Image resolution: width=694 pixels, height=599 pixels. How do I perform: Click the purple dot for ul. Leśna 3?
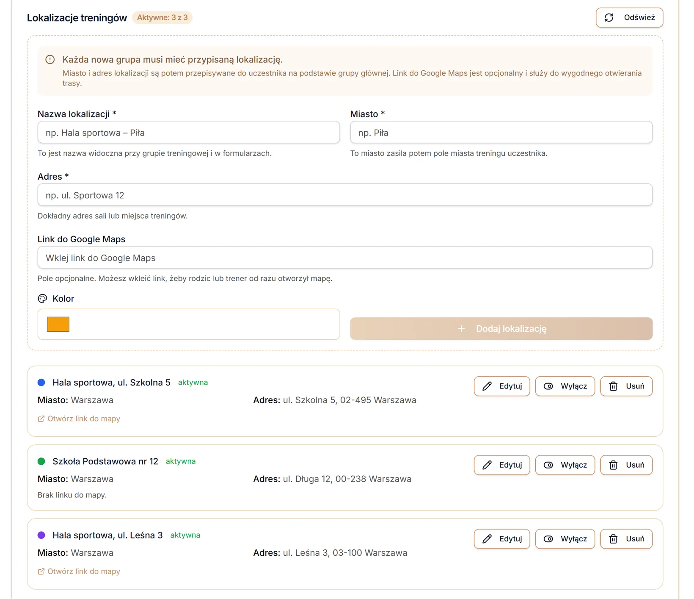(41, 535)
